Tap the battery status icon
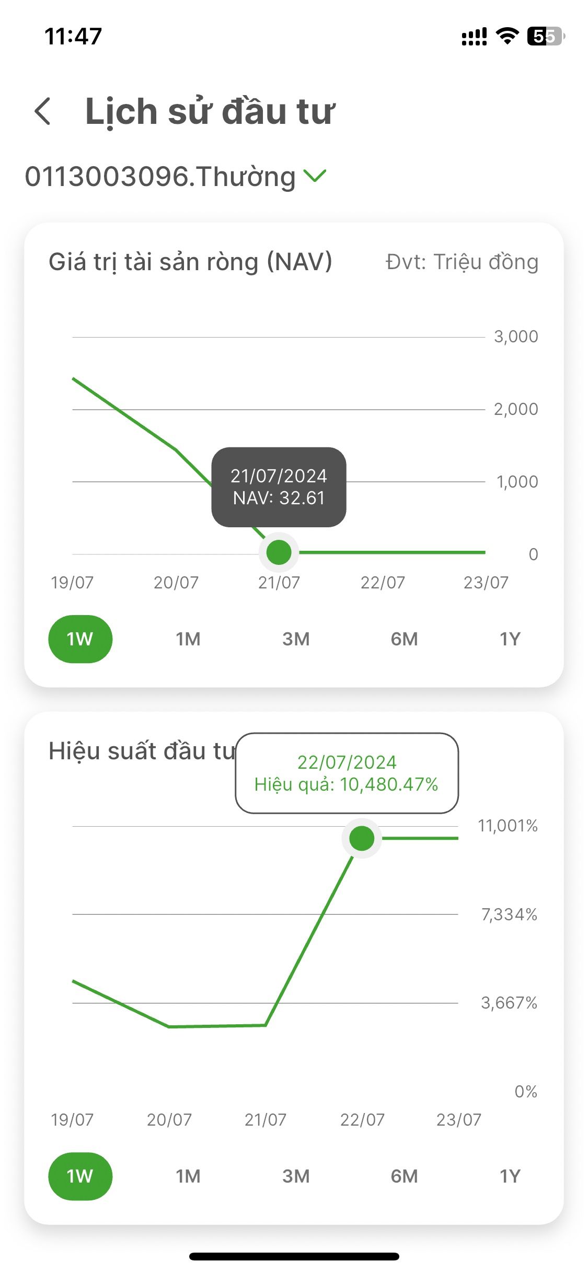This screenshot has width=588, height=1273. pos(545,36)
